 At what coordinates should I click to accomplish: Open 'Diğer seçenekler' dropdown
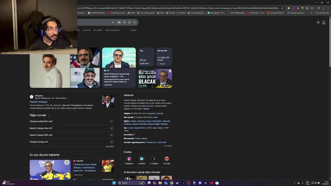(x=114, y=30)
